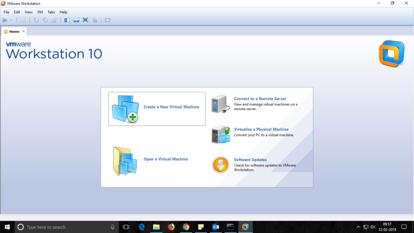Click the Create a New Virtual Machine icon

pos(125,109)
